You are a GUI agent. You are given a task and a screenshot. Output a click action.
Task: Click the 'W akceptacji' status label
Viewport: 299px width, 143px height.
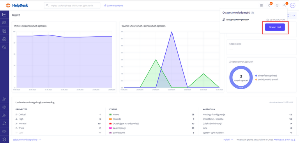pos(119,128)
